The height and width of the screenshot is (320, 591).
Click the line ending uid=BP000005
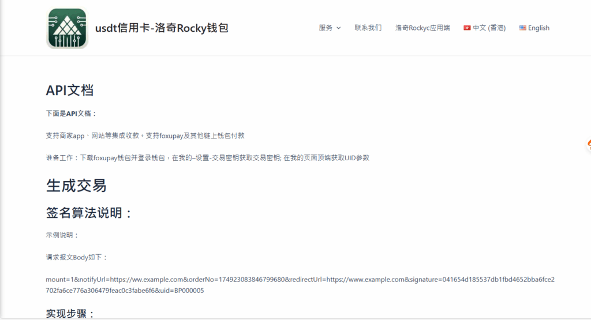click(x=125, y=291)
